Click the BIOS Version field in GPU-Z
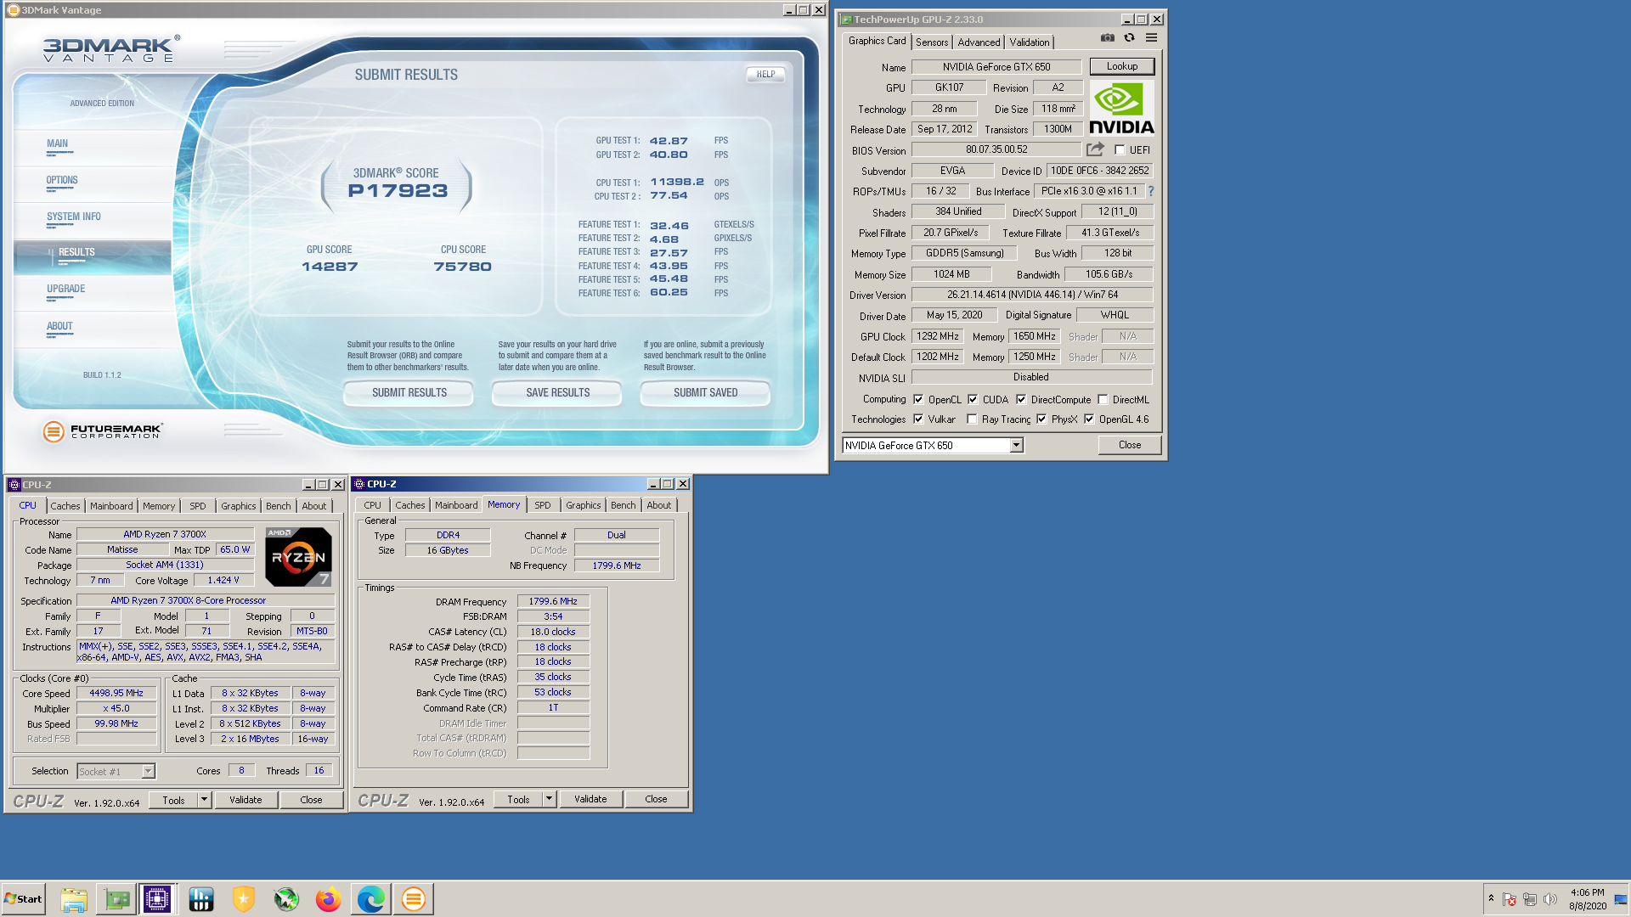Image resolution: width=1631 pixels, height=917 pixels. pos(996,149)
